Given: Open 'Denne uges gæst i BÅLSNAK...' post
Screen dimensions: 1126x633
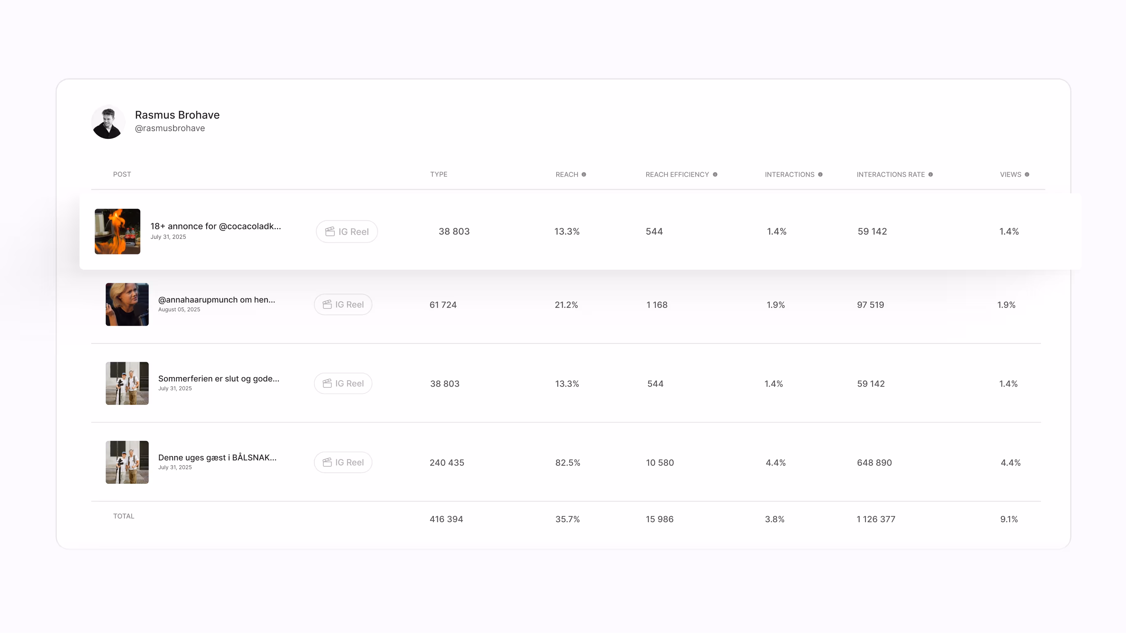Looking at the screenshot, I should pyautogui.click(x=217, y=458).
